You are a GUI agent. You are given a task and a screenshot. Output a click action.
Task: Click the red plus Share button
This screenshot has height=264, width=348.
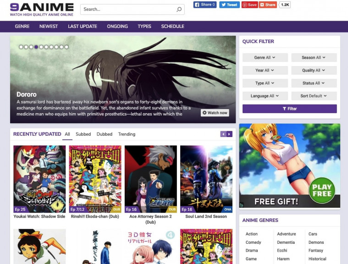(268, 5)
